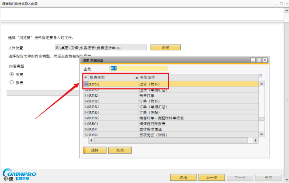This screenshot has width=289, height=183.
Task: Click the 浏览 browse button
Action: pos(165,47)
